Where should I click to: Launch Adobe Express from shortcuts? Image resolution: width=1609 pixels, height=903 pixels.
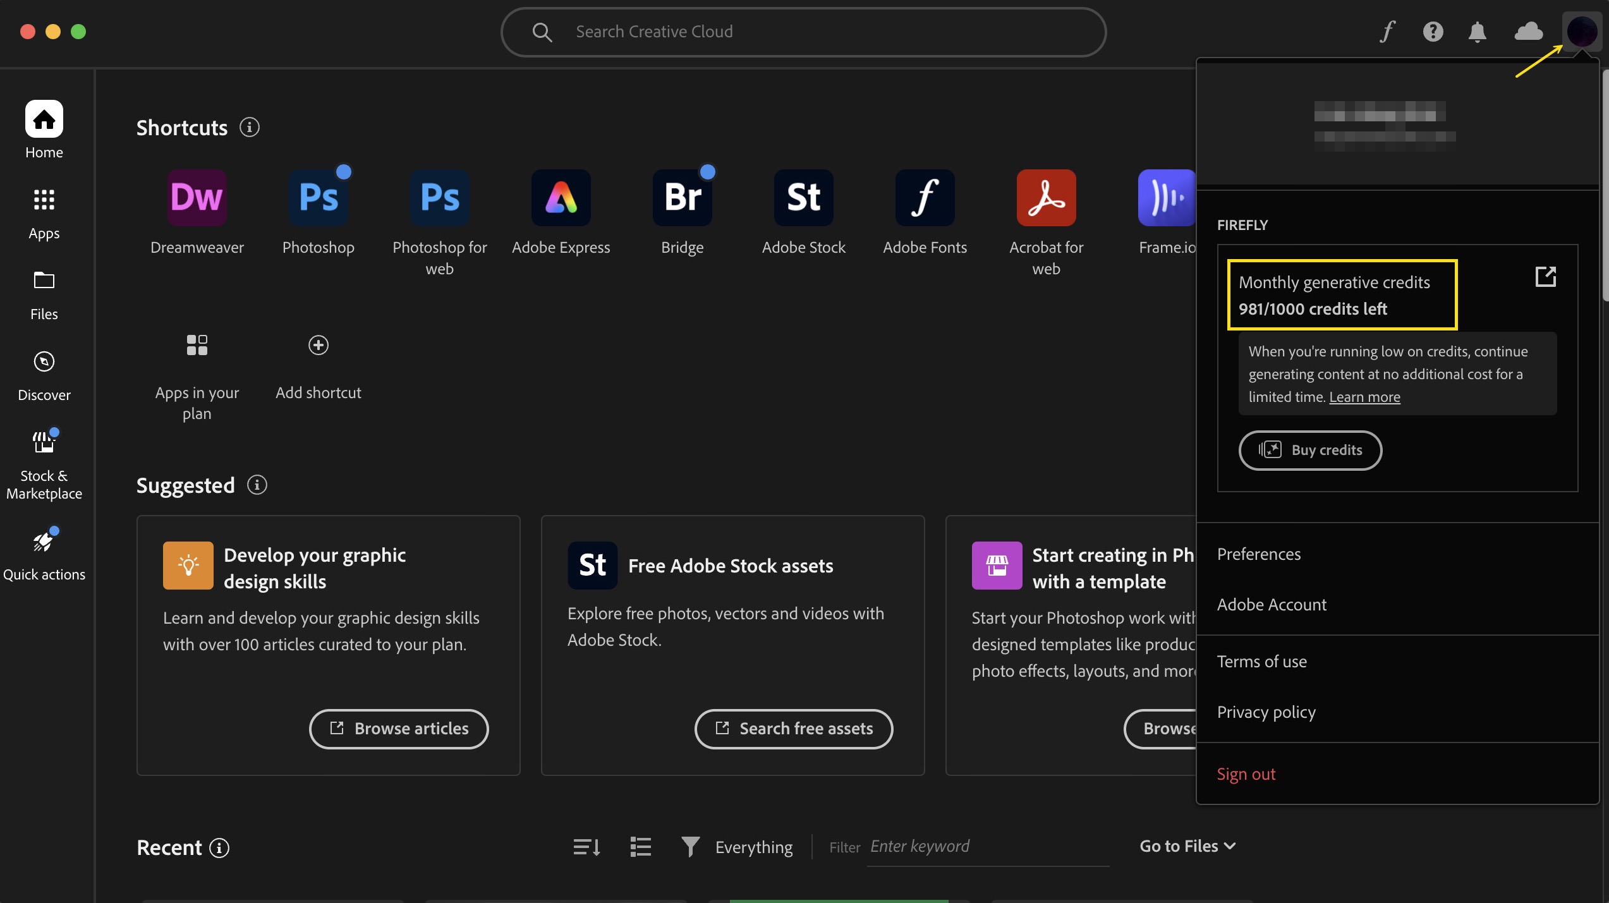561,198
